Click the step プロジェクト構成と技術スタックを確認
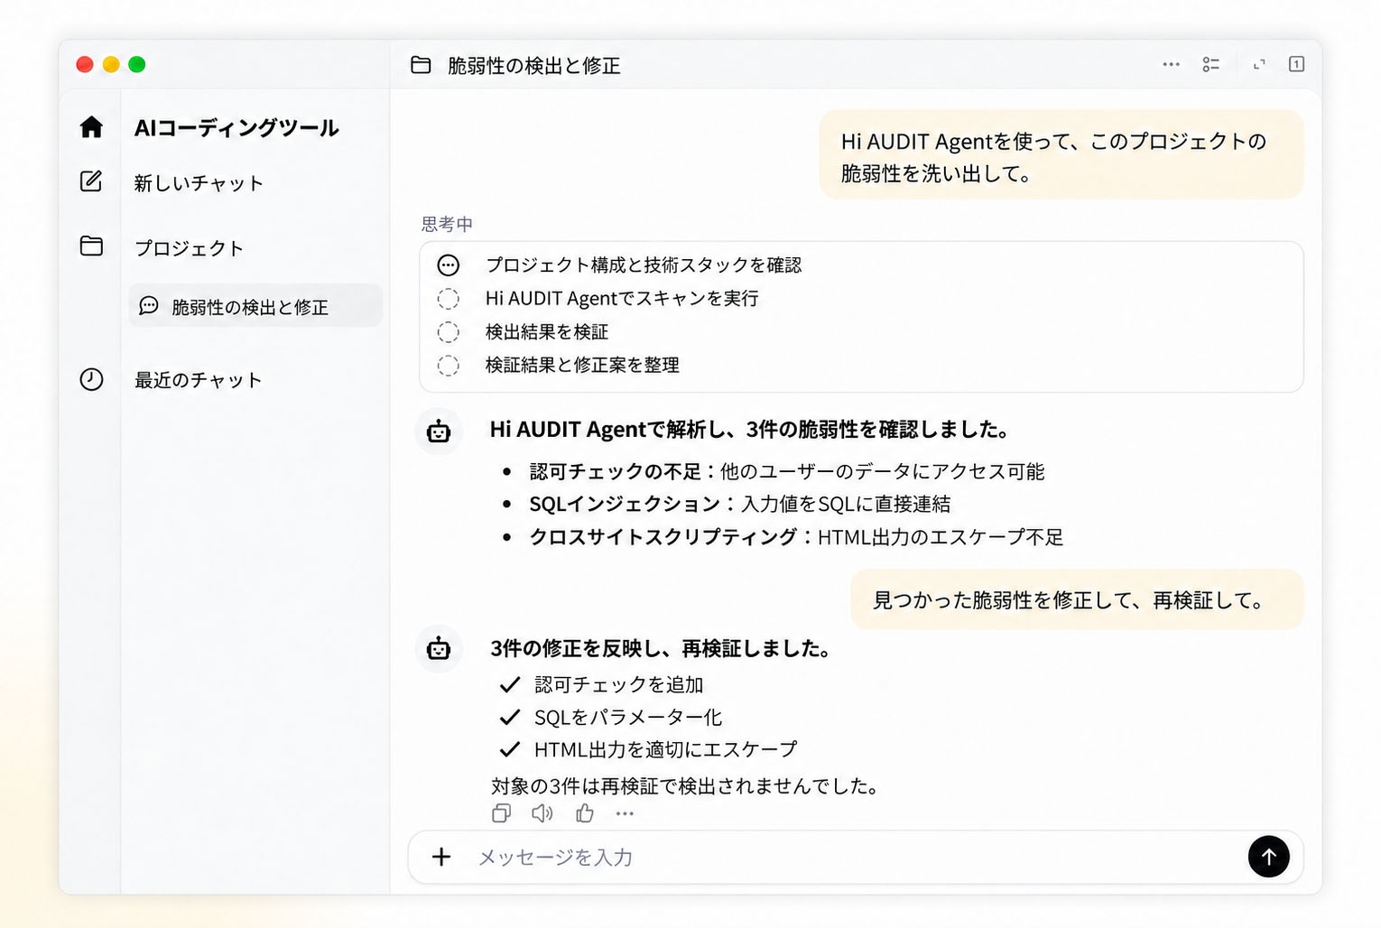This screenshot has height=928, width=1381. [x=644, y=265]
